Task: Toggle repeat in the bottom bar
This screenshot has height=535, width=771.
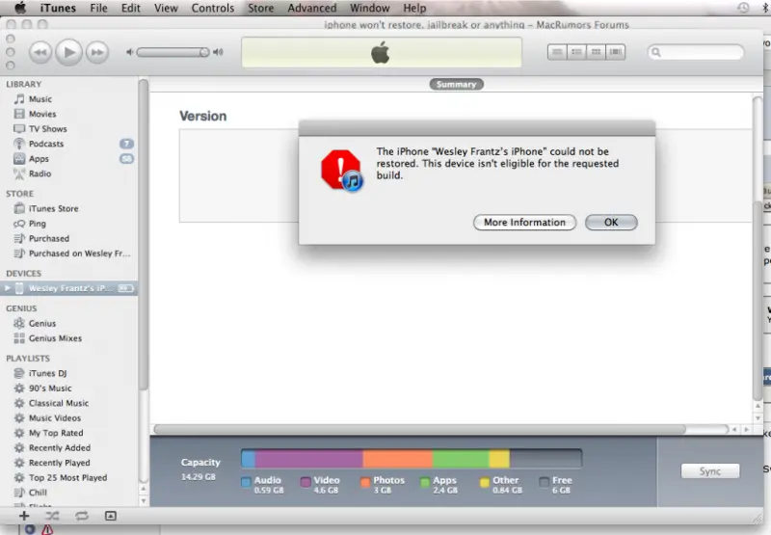Action: click(x=82, y=516)
